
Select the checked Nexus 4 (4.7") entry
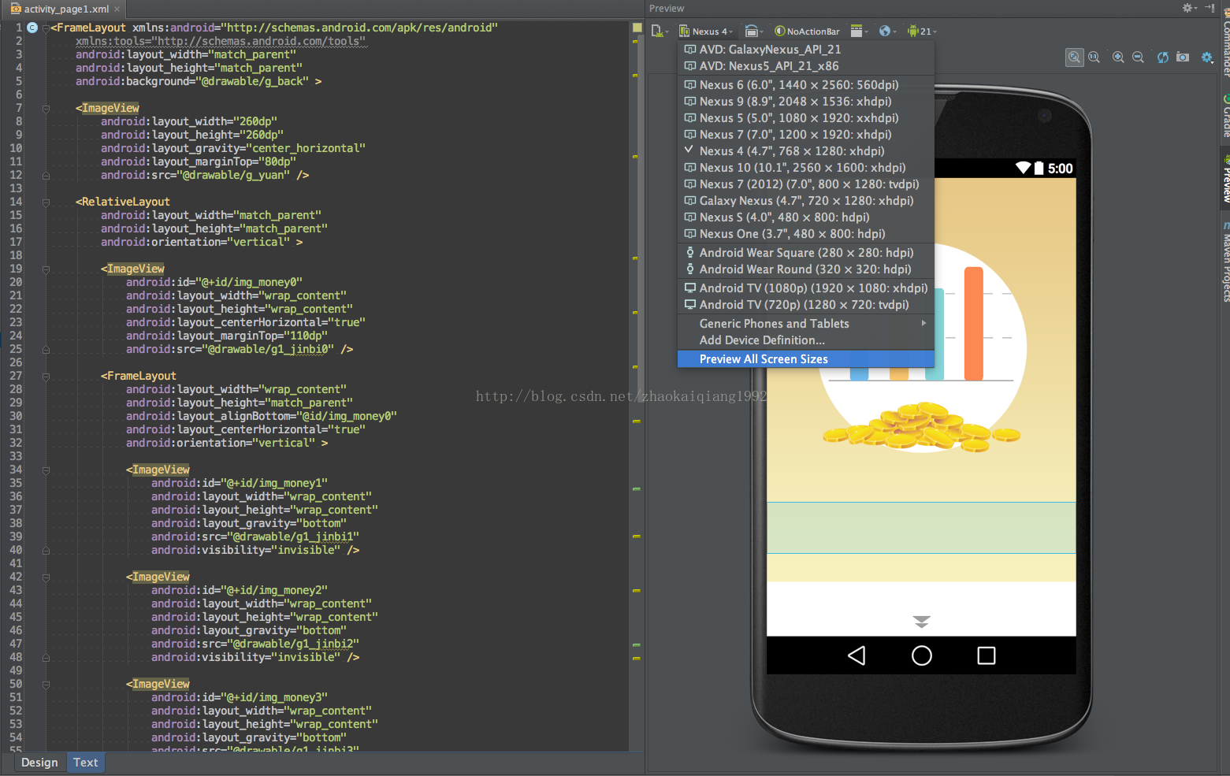[805, 151]
